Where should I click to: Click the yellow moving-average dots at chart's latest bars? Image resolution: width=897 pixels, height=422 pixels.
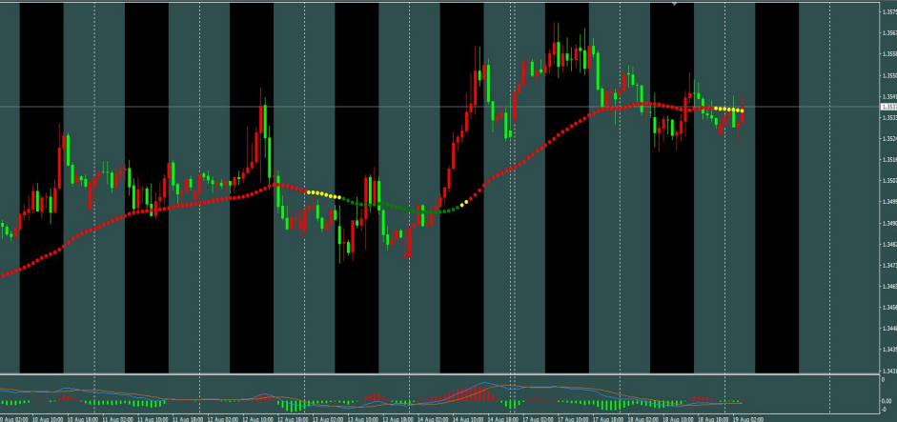tap(729, 110)
